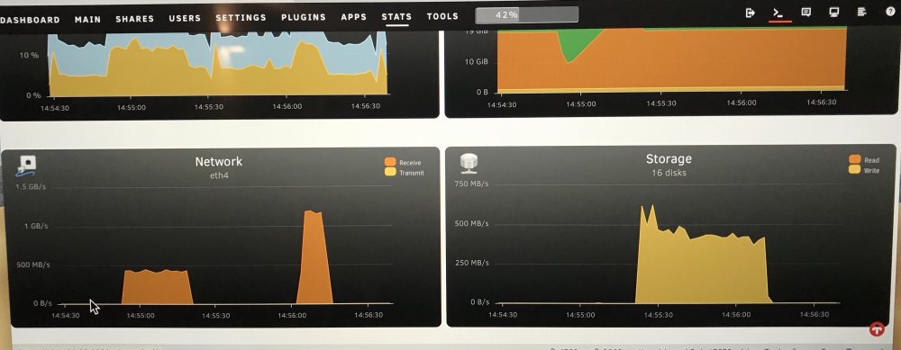Click the "eth4" interface subtitle

click(x=219, y=175)
